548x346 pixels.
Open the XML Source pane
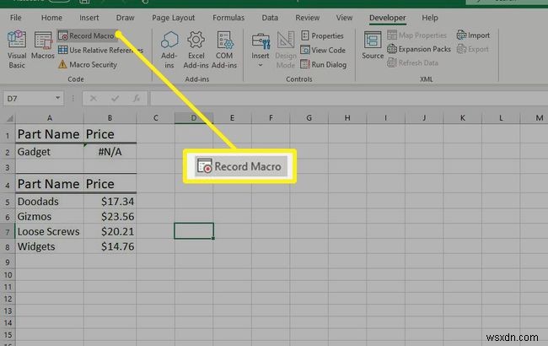coord(373,45)
